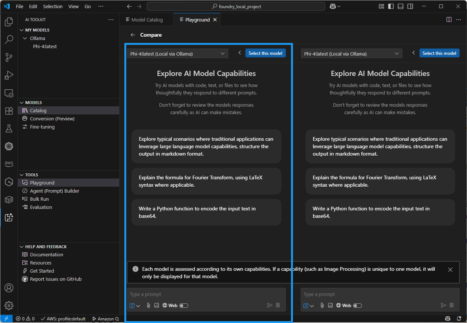Open the AWS Toolkit view

[9, 164]
